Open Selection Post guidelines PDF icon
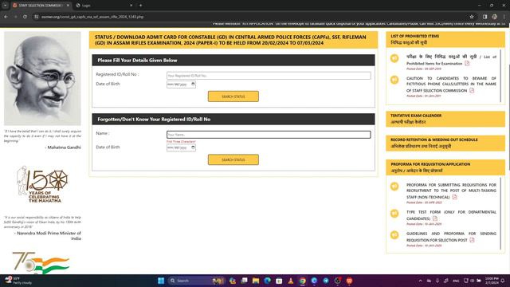The width and height of the screenshot is (510, 287). click(472, 239)
